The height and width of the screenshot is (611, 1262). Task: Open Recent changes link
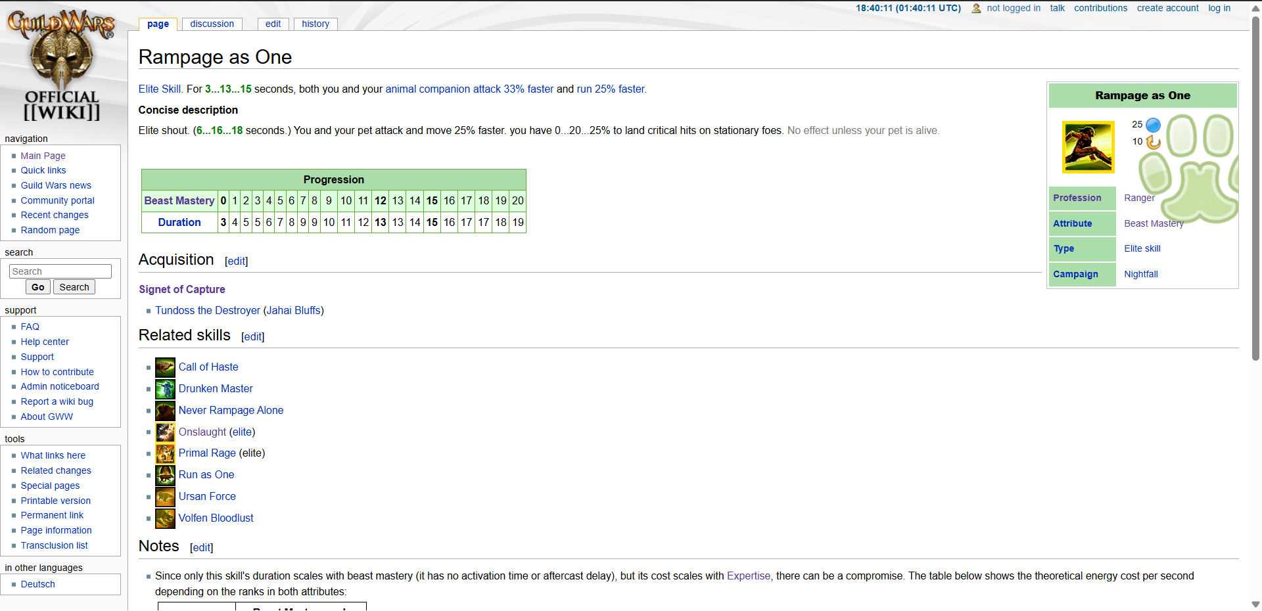[55, 215]
